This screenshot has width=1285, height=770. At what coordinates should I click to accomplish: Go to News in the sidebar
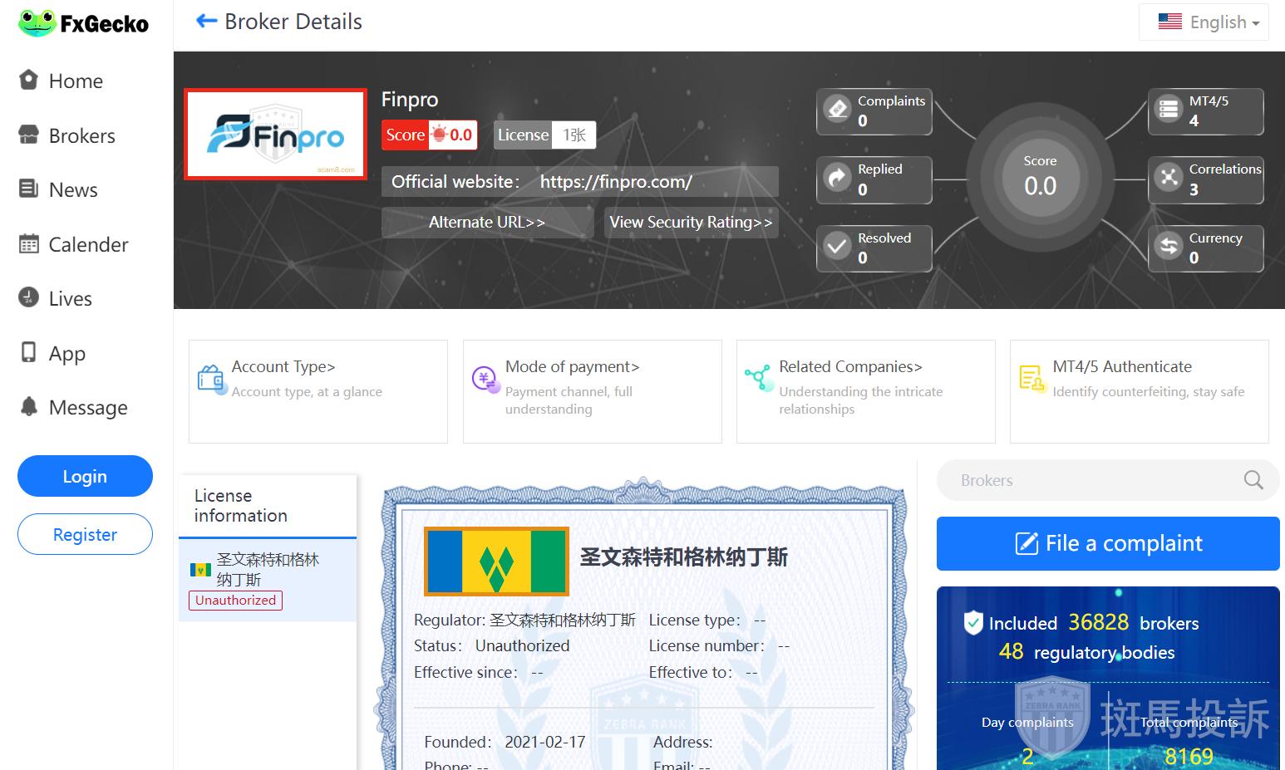[73, 190]
